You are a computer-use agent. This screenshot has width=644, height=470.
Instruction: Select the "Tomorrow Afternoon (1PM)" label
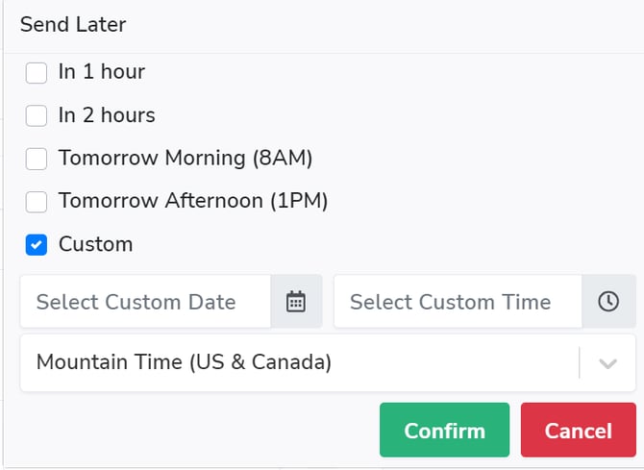[193, 202]
